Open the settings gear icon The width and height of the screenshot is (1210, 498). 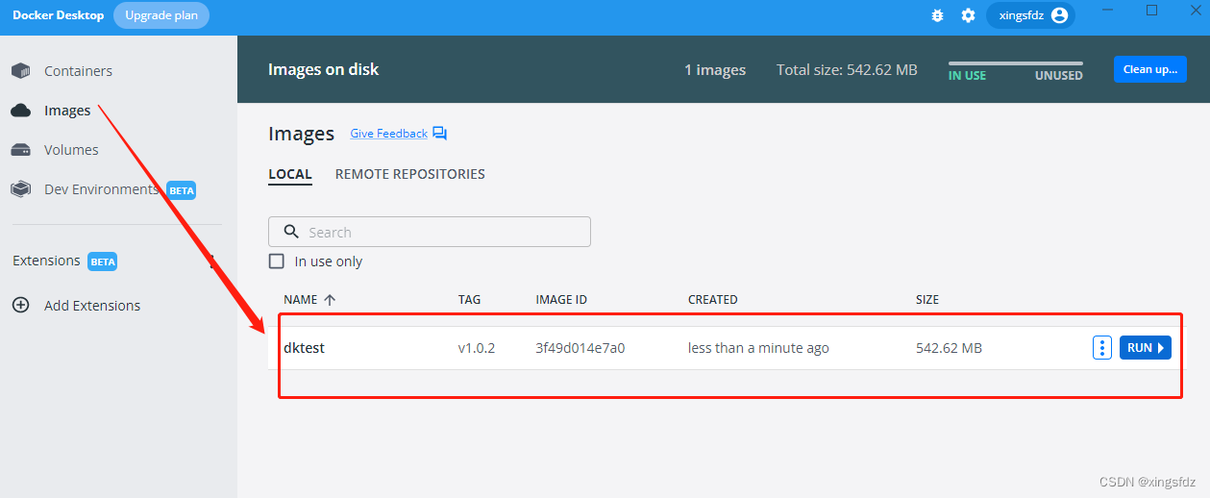click(x=968, y=15)
